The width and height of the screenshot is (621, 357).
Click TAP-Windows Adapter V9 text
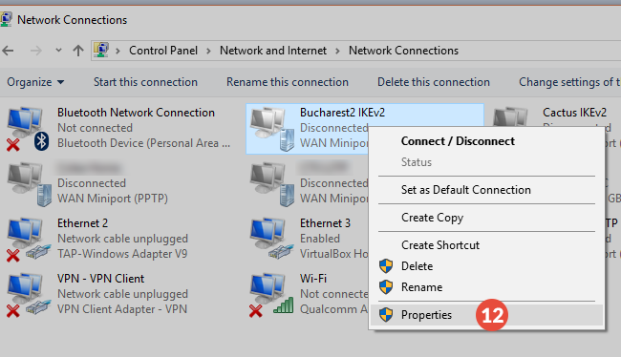pos(122,254)
